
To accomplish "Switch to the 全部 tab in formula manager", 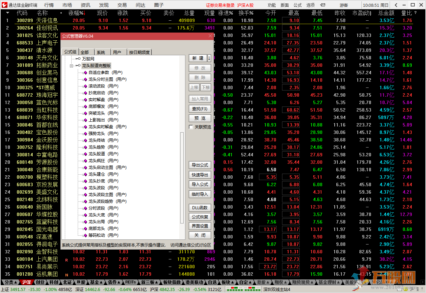I will (87, 52).
